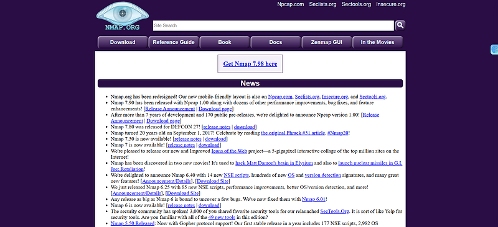Click Nmap 7 download link
498x227 pixels.
(x=209, y=145)
